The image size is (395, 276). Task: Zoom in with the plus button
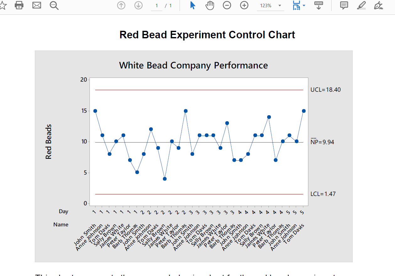[x=244, y=5]
